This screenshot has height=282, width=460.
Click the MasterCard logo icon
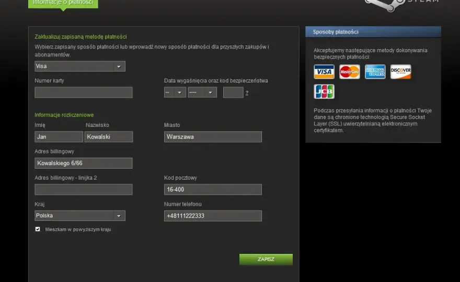(x=349, y=72)
